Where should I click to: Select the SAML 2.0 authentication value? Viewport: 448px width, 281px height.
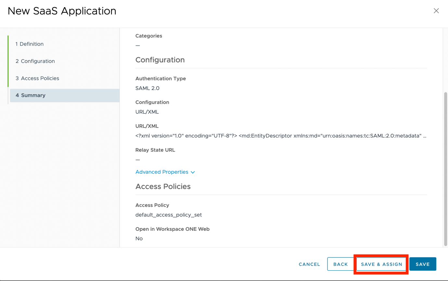(x=147, y=88)
